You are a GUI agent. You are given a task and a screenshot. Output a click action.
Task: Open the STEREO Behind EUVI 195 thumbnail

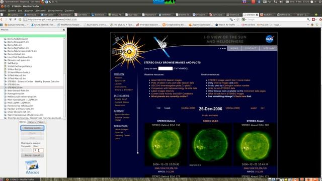[x=166, y=144]
